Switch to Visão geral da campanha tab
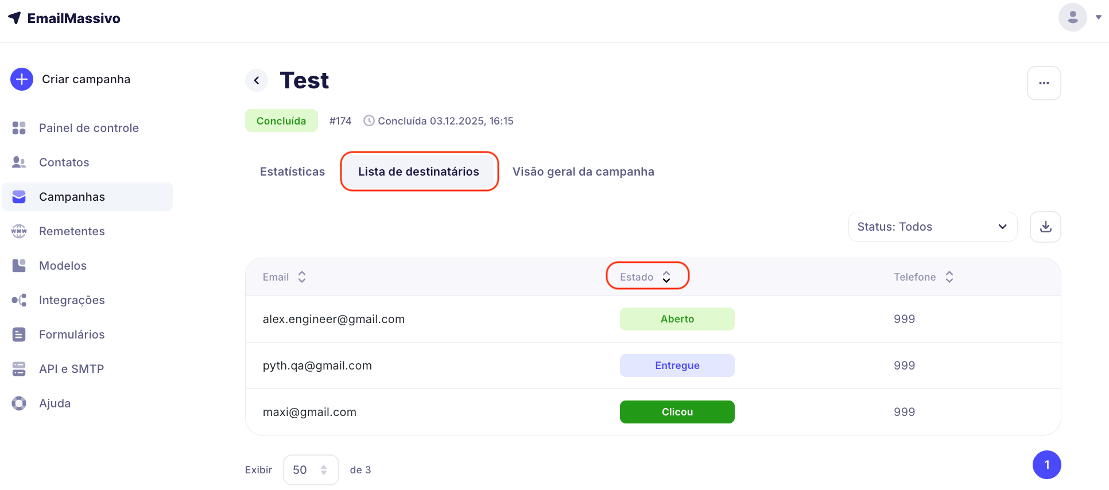This screenshot has width=1109, height=490. click(583, 172)
